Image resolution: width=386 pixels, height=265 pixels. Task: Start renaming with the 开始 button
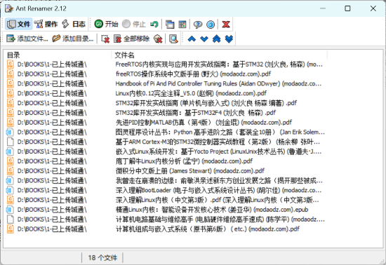[x=106, y=24]
